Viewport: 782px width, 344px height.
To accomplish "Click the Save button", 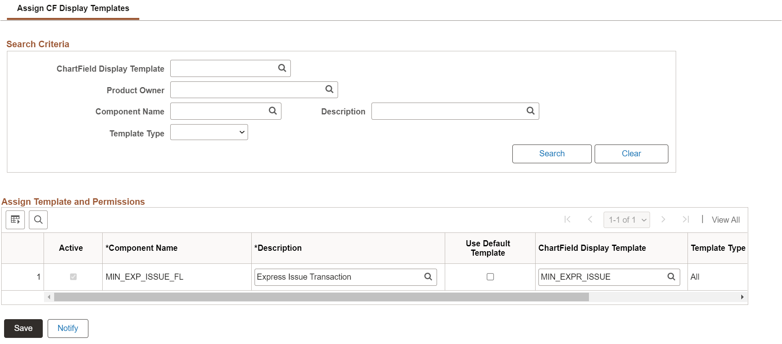I will pos(23,329).
